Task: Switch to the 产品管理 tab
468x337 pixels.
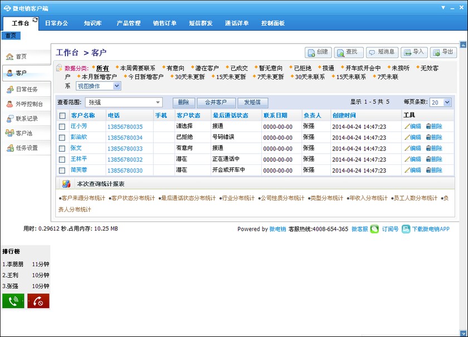Action: (x=129, y=23)
